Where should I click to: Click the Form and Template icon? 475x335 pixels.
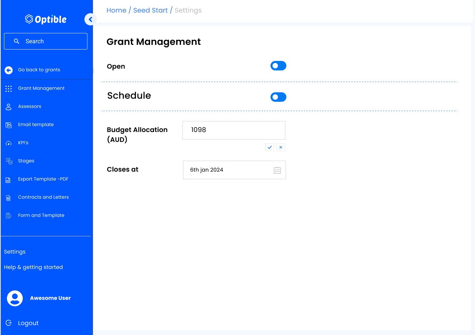(9, 216)
